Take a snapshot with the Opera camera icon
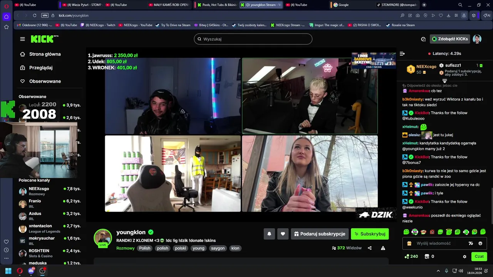493x277 pixels. click(x=418, y=15)
